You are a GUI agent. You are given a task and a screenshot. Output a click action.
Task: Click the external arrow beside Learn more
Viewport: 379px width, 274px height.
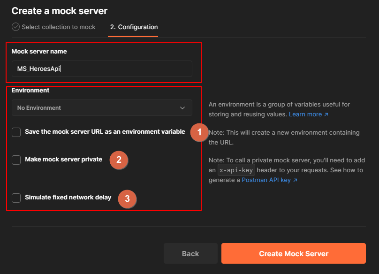pos(326,114)
